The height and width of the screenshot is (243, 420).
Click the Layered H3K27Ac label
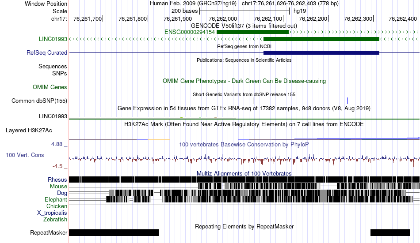[29, 131]
